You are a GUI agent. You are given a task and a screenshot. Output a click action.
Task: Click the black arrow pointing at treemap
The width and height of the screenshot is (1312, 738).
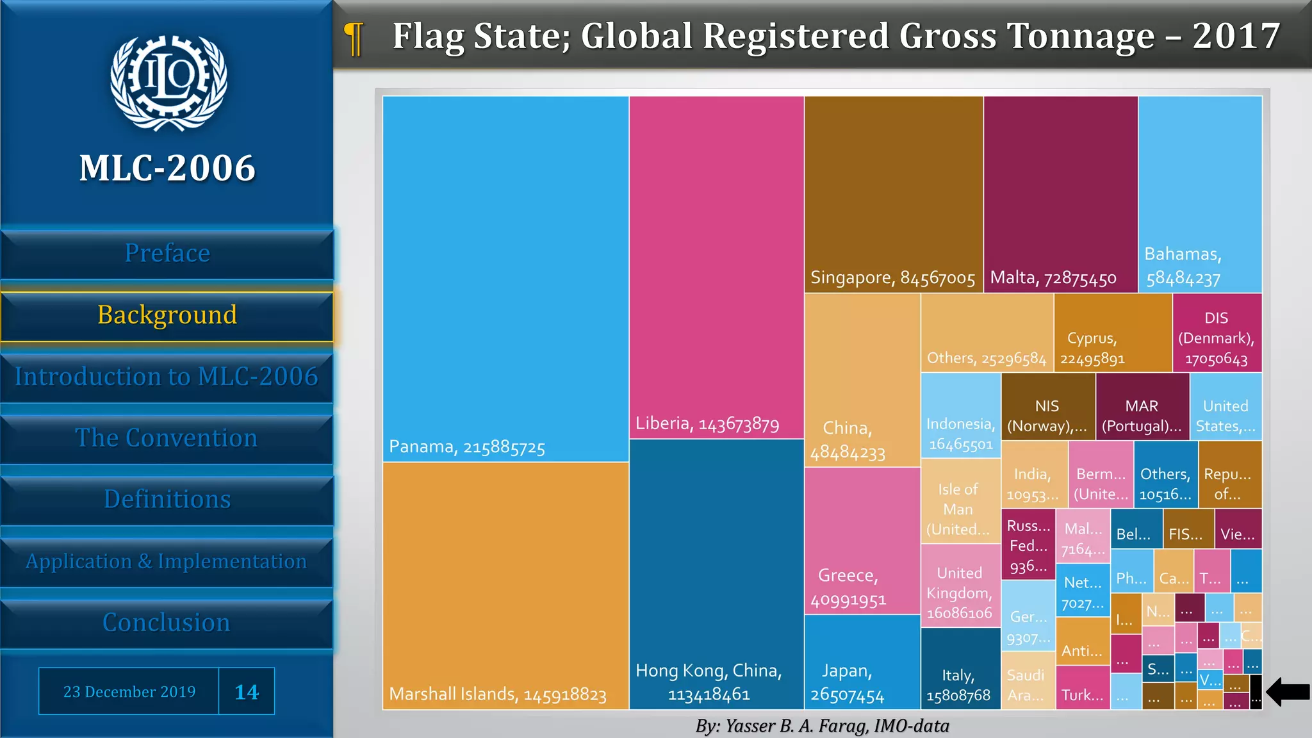[1288, 692]
